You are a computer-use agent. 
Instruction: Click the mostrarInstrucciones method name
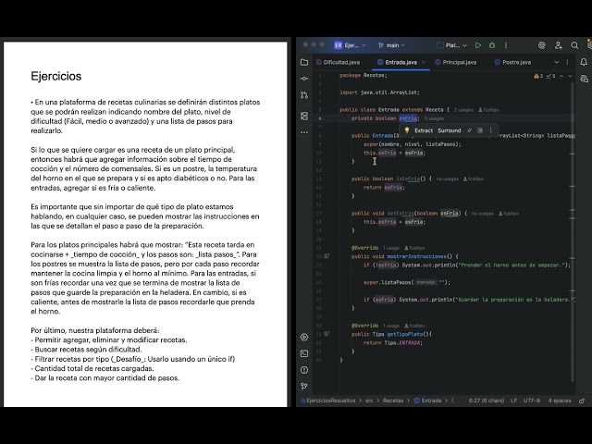[417, 256]
